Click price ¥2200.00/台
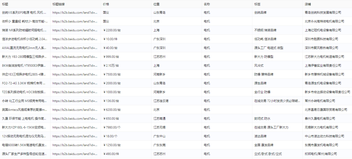 pyautogui.click(x=112, y=30)
